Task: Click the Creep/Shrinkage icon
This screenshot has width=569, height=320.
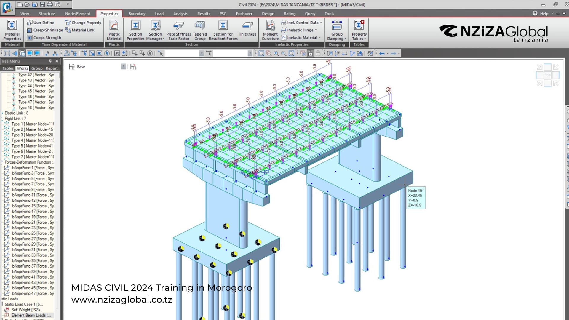Action: 30,30
